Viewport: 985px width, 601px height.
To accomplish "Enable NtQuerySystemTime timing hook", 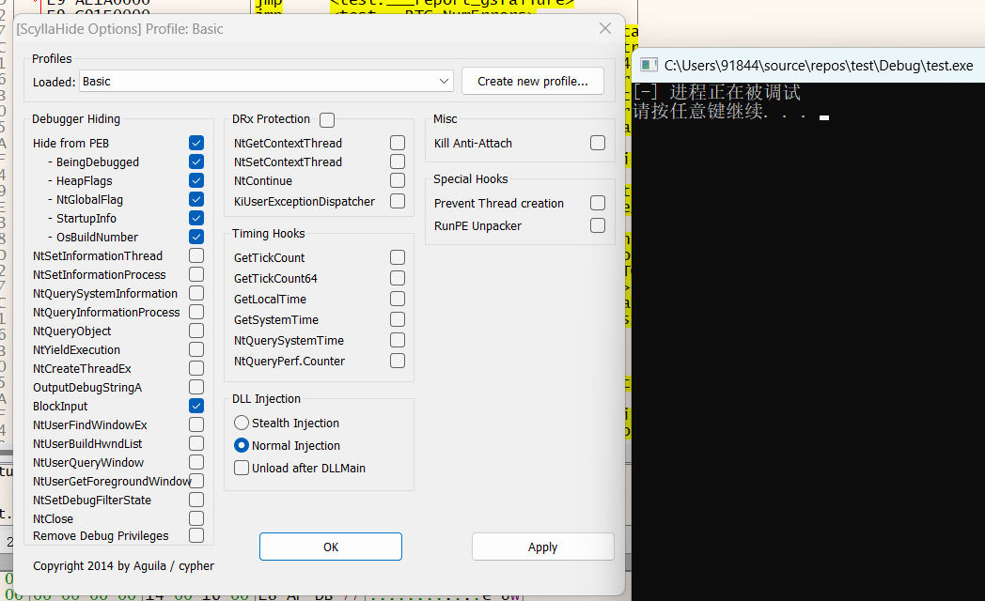I will [397, 341].
